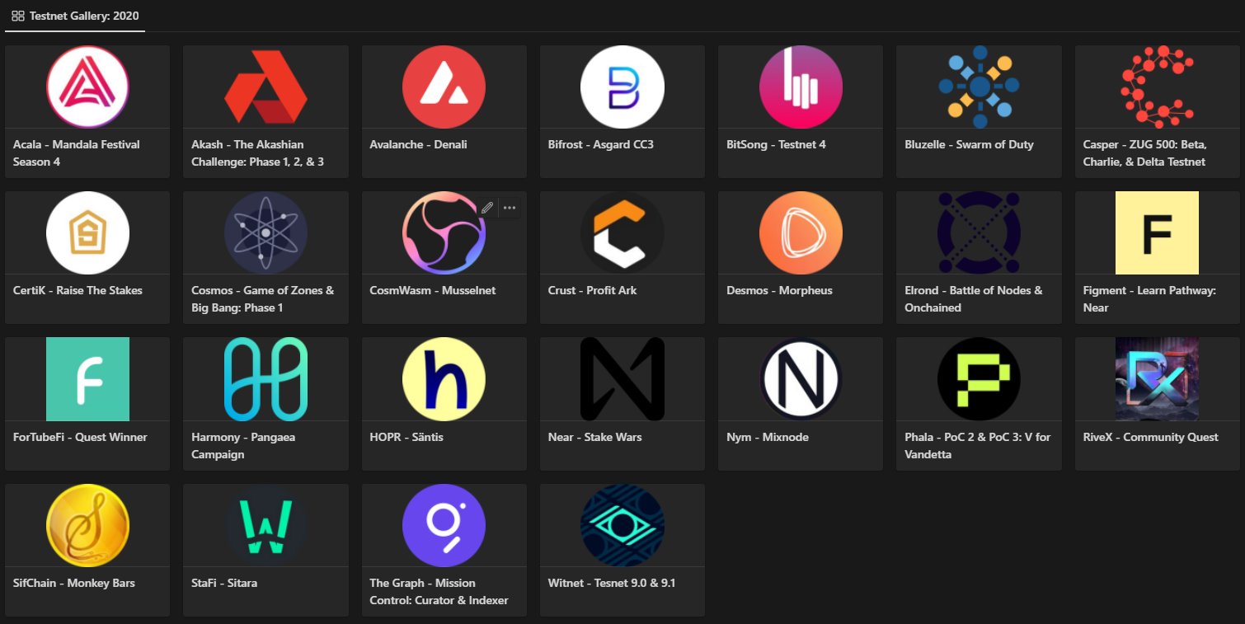This screenshot has height=624, width=1245.
Task: Select Elrond - Battle of Nodes title
Action: [974, 299]
